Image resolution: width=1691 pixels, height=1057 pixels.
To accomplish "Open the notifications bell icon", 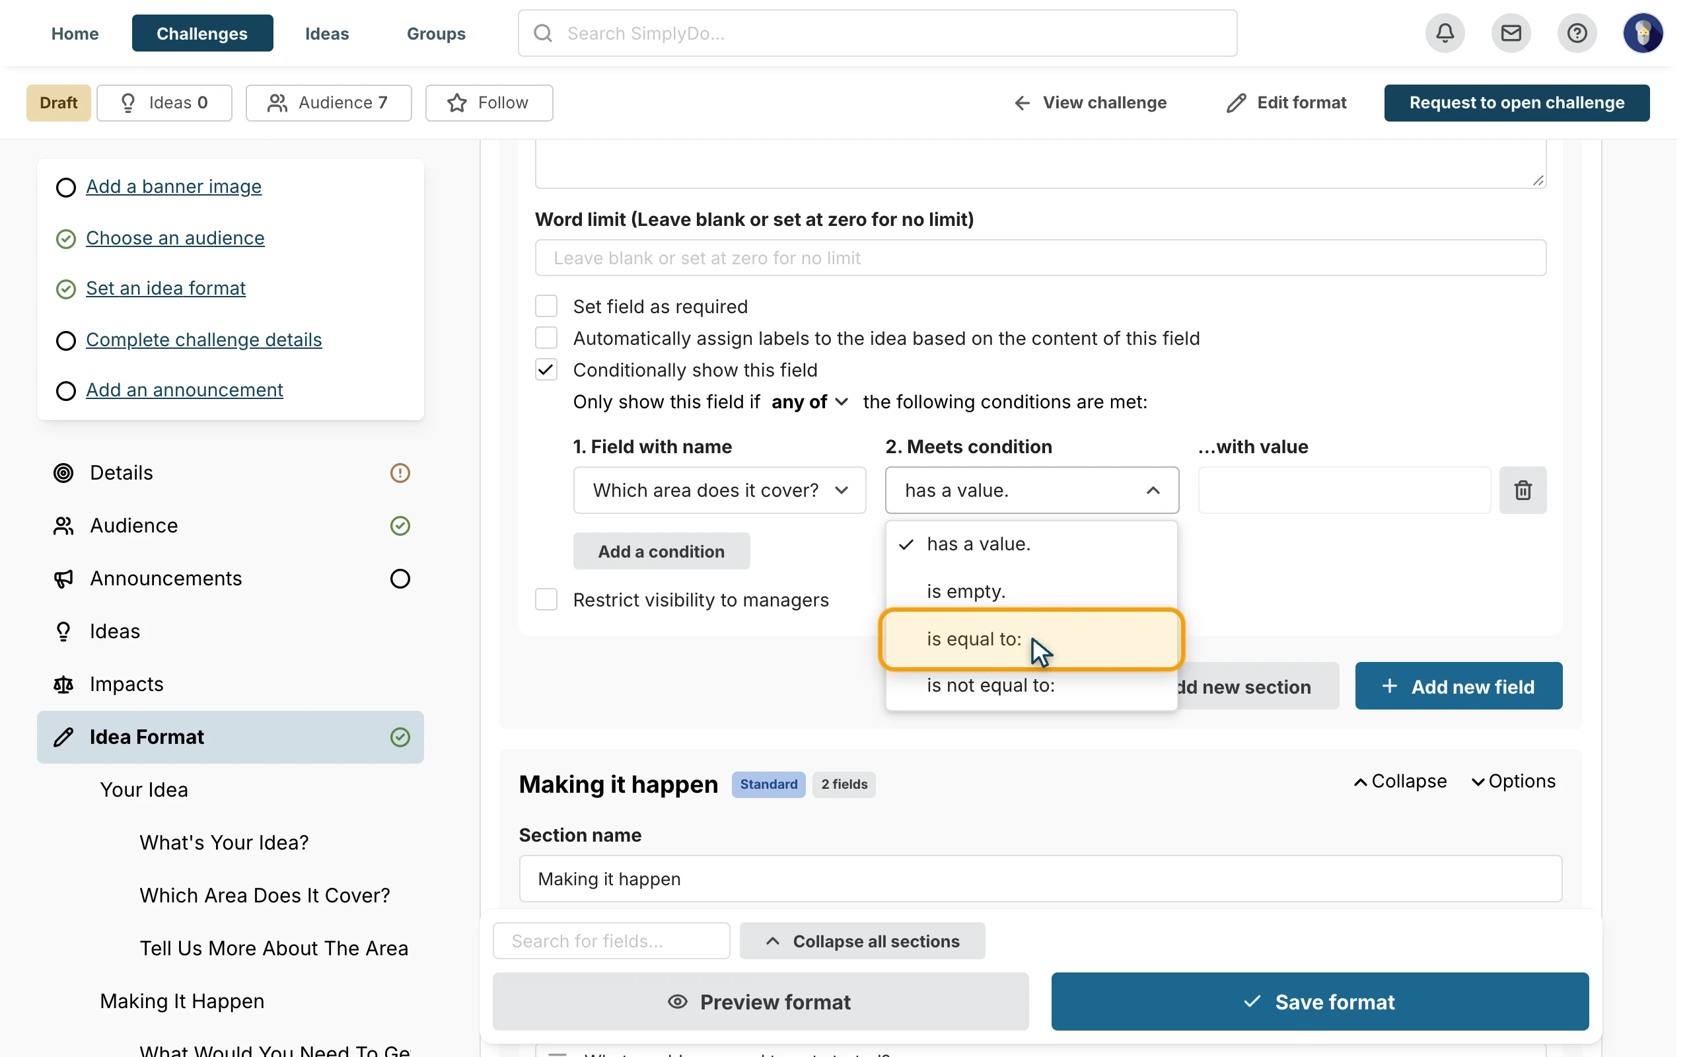I will pyautogui.click(x=1445, y=33).
